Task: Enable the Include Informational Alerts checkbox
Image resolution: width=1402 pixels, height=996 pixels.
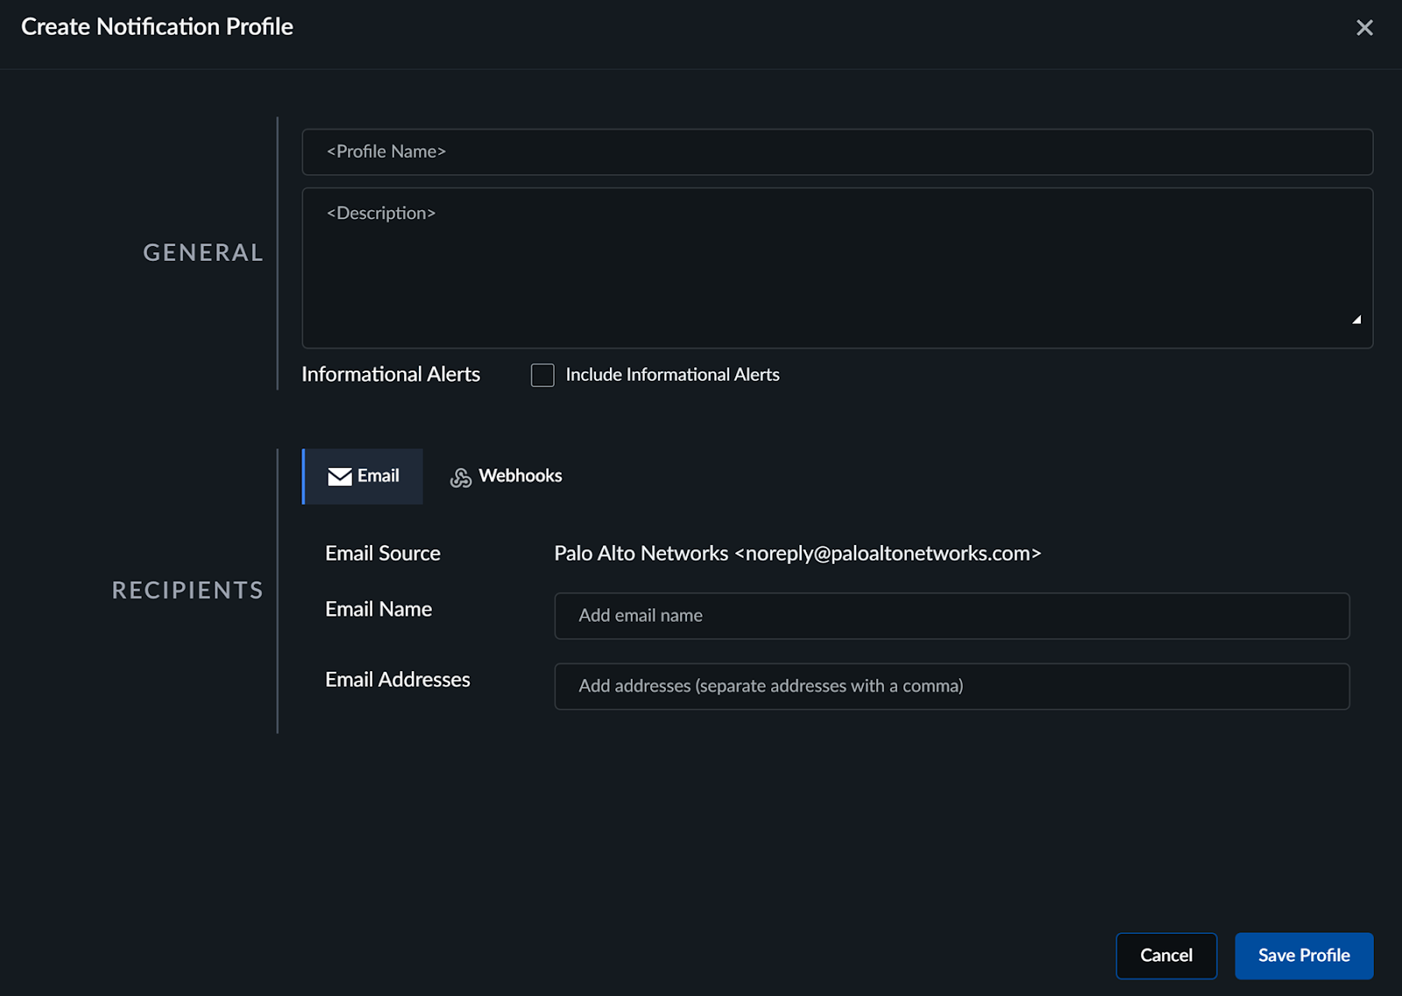Action: 542,375
